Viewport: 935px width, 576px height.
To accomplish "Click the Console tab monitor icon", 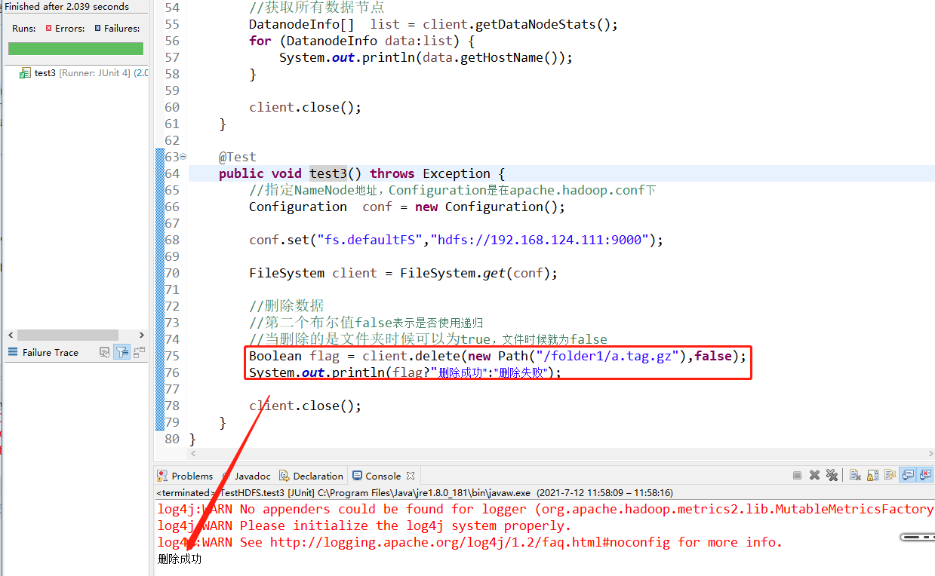I will pyautogui.click(x=358, y=476).
